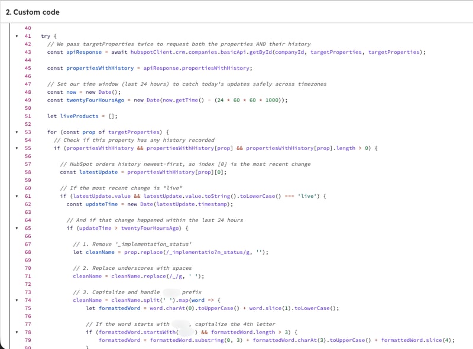Click comment 'HubSpot orders history newest-first'

coord(185,164)
